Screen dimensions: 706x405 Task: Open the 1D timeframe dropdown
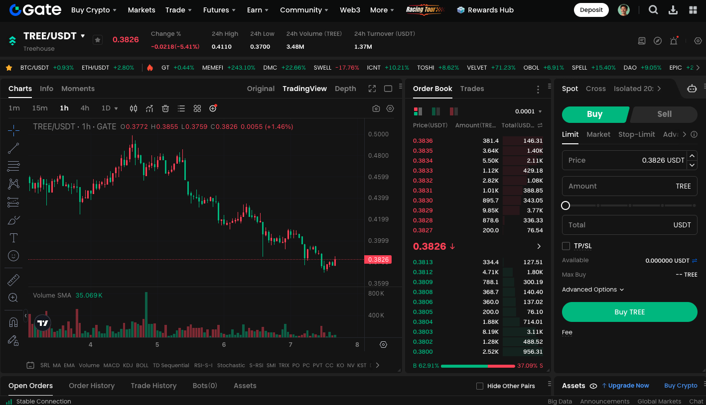(x=110, y=108)
